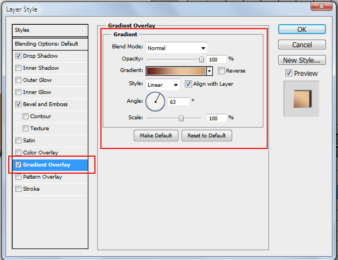Open the Blend Mode dropdown

(176, 48)
